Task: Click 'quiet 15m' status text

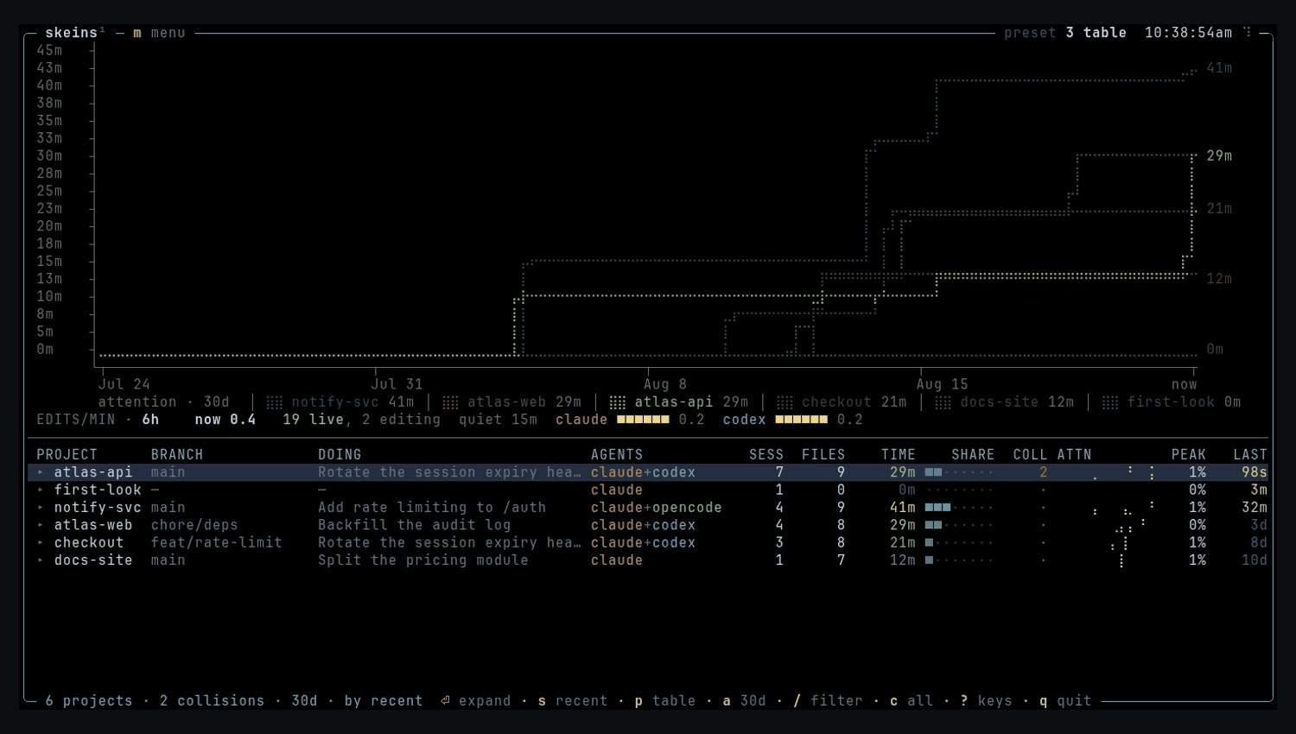Action: (499, 420)
